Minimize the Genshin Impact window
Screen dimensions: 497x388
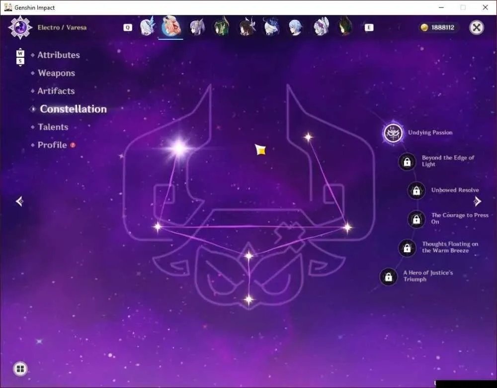[x=441, y=7]
